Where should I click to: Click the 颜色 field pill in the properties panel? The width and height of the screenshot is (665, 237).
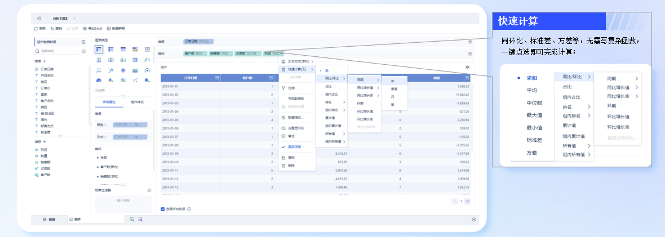coord(130,125)
